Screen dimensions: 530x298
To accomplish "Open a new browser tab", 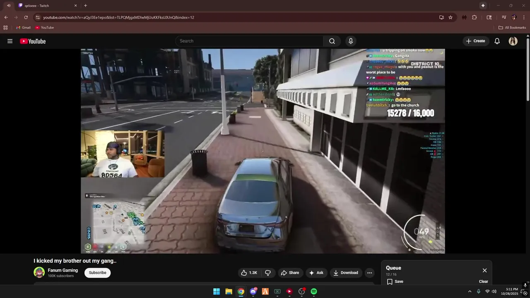I will [x=85, y=5].
